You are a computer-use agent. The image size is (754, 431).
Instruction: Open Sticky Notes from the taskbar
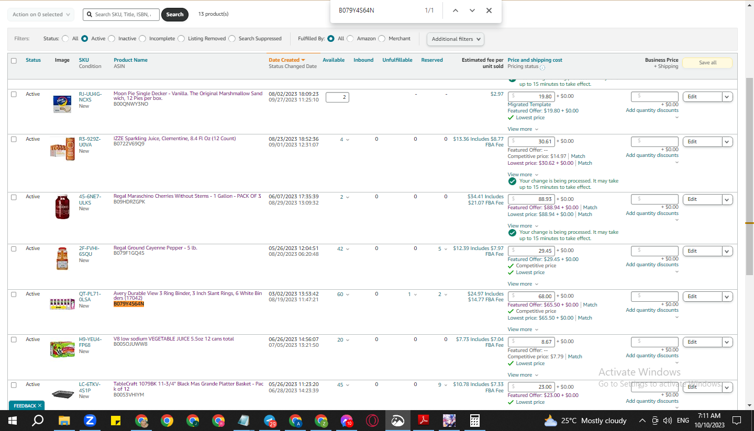tap(116, 421)
